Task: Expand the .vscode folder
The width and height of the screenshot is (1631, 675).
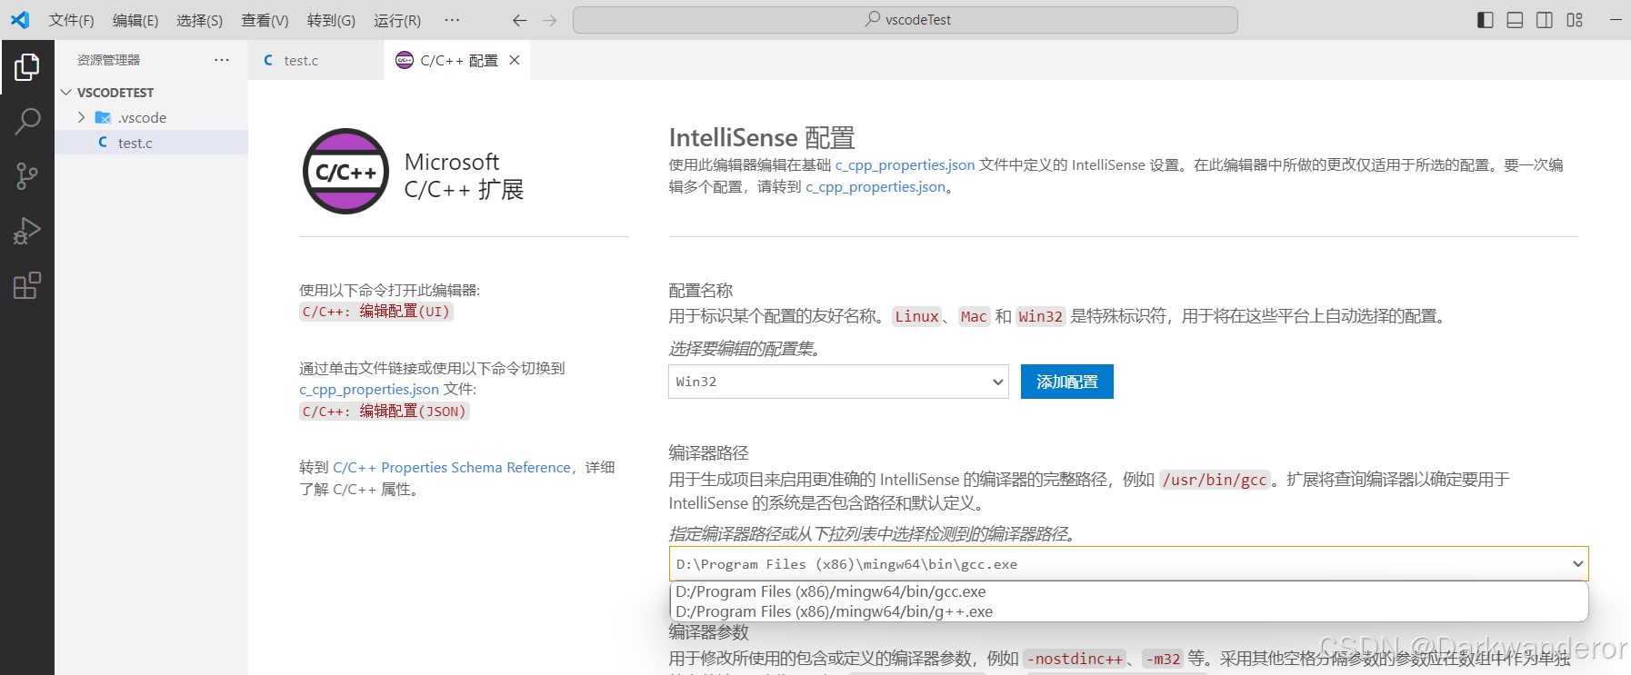Action: click(x=151, y=117)
